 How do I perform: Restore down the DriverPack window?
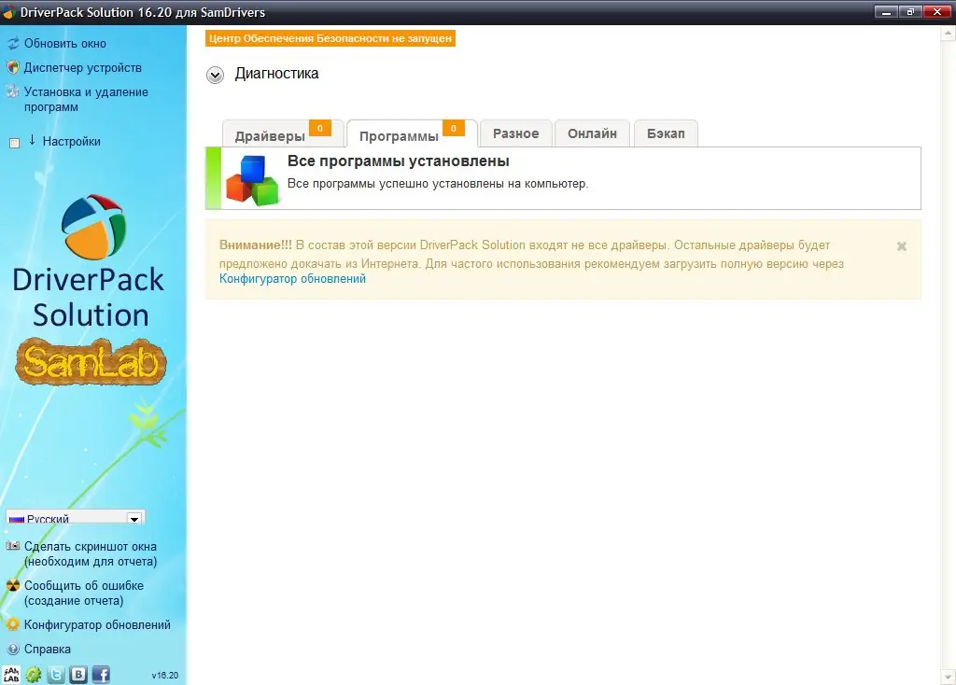pos(910,11)
